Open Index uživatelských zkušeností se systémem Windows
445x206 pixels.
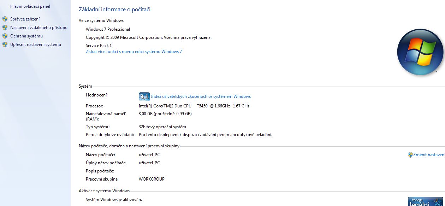[x=201, y=96]
